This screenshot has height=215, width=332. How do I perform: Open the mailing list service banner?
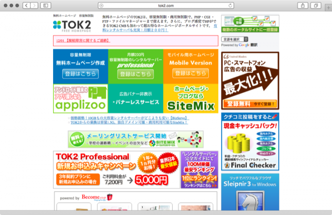[136, 139]
